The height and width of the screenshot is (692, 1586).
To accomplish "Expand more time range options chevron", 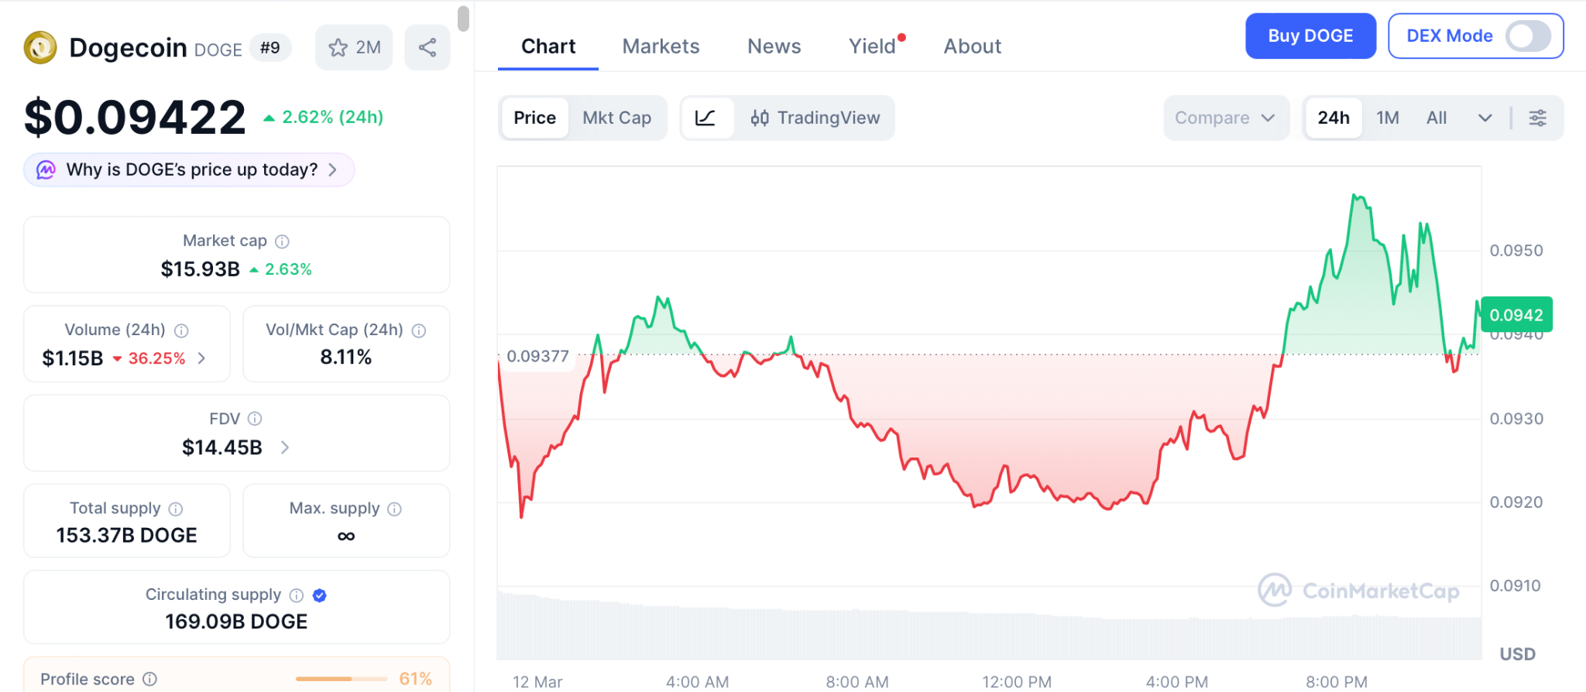I will click(1485, 118).
